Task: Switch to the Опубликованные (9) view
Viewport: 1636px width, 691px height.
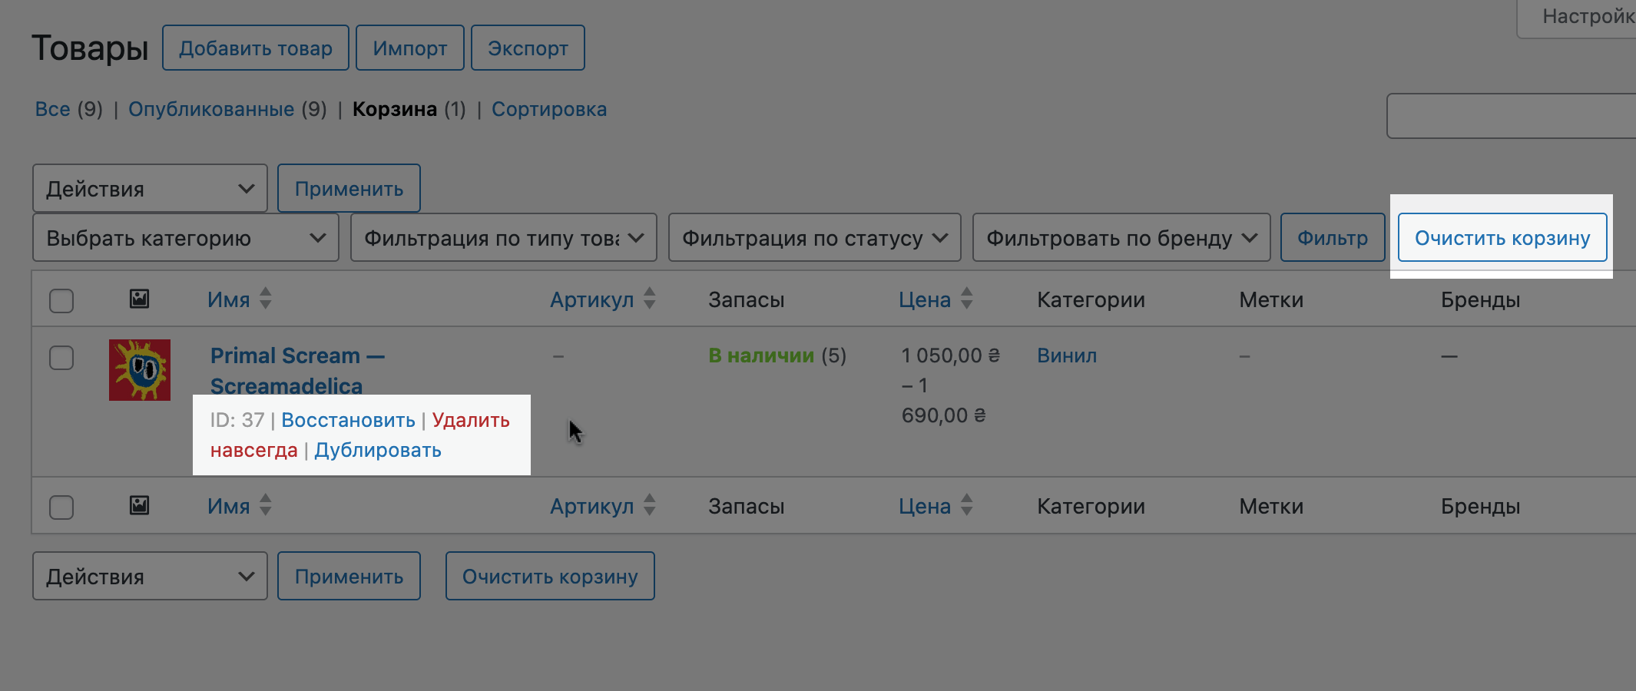Action: tap(227, 109)
